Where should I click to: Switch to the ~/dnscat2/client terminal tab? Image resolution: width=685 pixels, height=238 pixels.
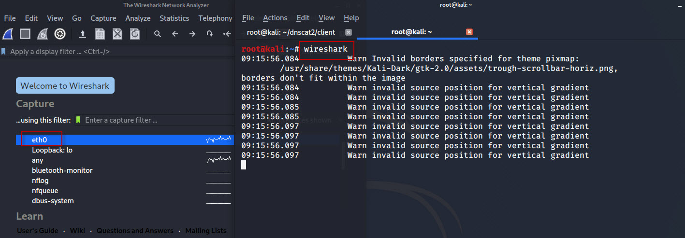coord(291,32)
